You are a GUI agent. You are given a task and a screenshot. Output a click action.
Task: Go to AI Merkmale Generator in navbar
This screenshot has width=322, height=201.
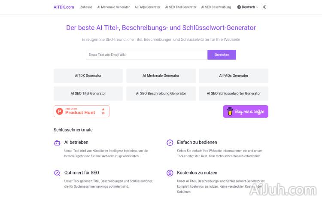113,7
